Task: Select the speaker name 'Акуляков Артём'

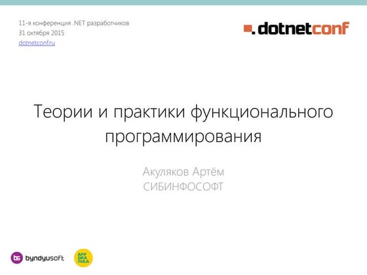Action: (x=183, y=172)
